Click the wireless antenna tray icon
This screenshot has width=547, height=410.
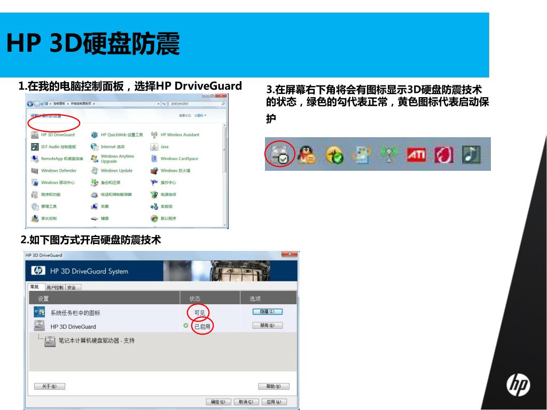[x=389, y=154]
